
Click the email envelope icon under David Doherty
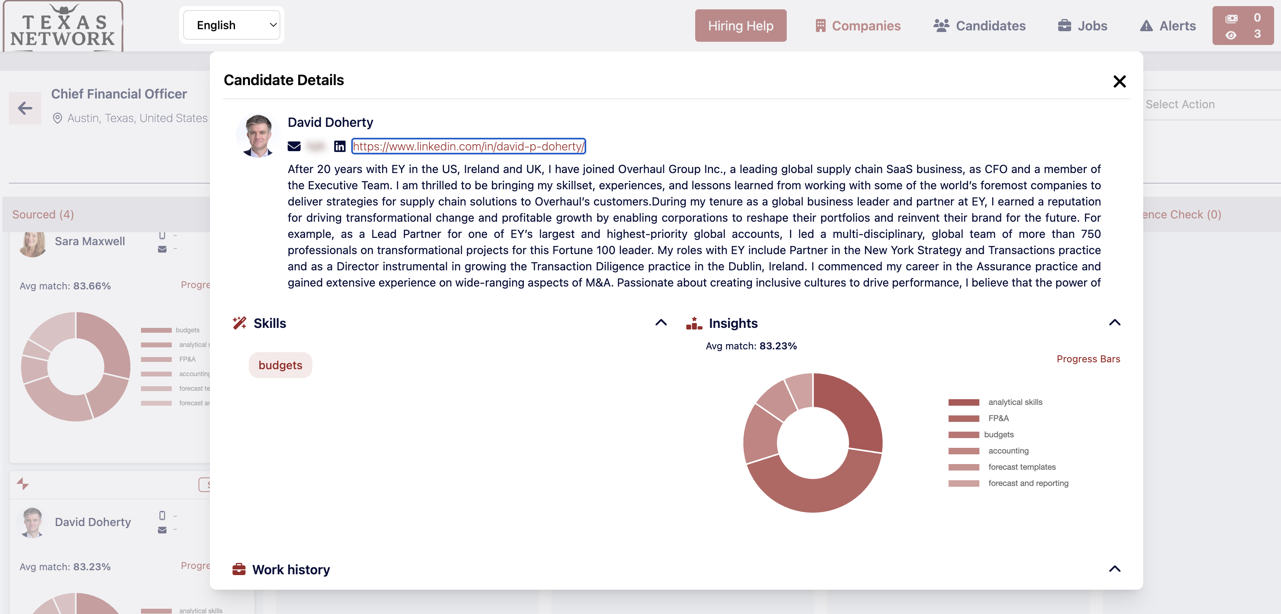[x=294, y=146]
